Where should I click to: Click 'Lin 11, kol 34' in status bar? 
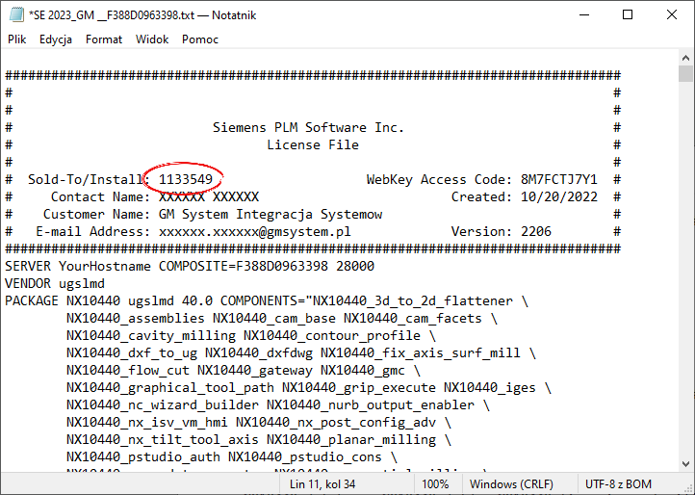pyautogui.click(x=322, y=483)
